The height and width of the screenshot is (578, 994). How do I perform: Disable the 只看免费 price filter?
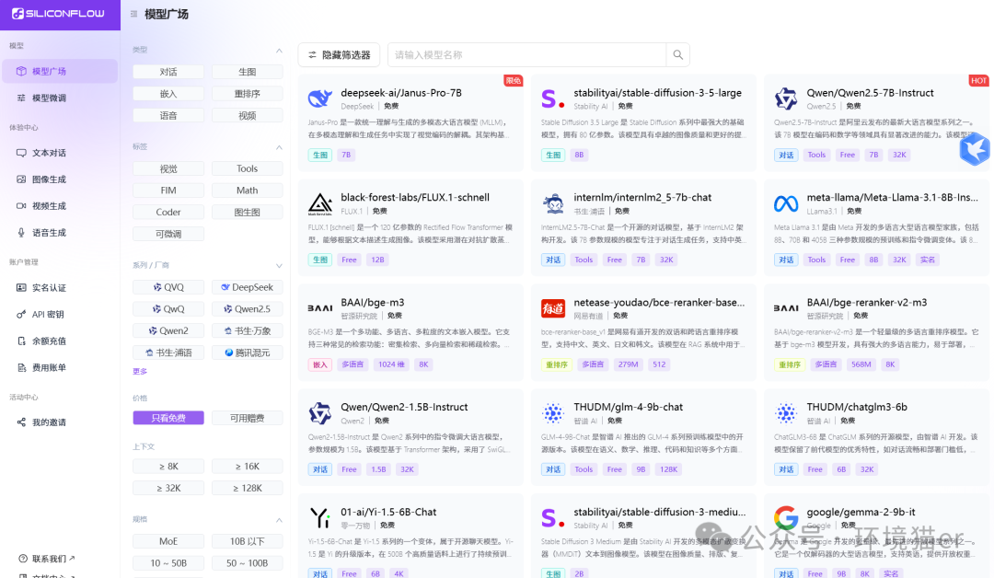tap(168, 418)
